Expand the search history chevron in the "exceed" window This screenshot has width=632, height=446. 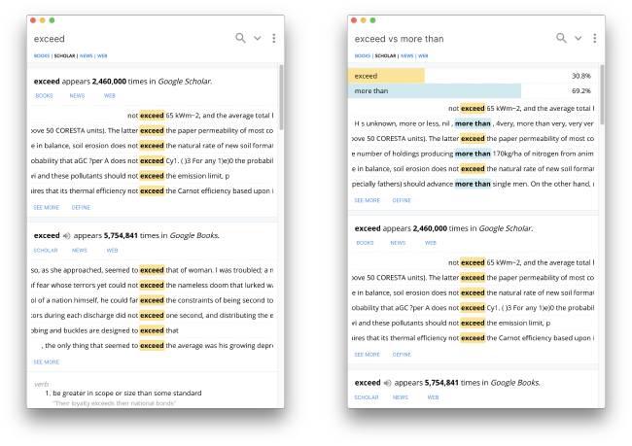pyautogui.click(x=258, y=38)
